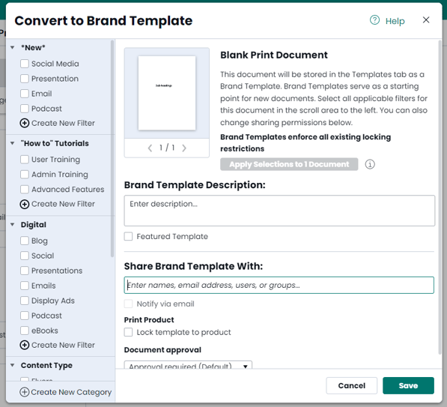Collapse the Digital category
Screen dimensions: 447x407
click(x=13, y=225)
